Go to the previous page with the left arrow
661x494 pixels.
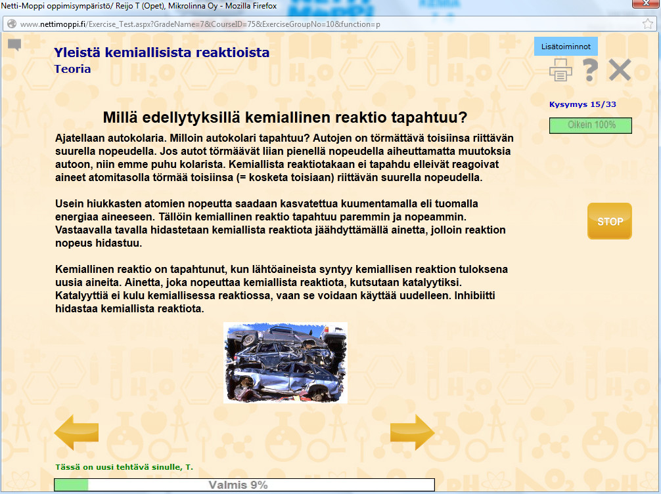pos(76,432)
